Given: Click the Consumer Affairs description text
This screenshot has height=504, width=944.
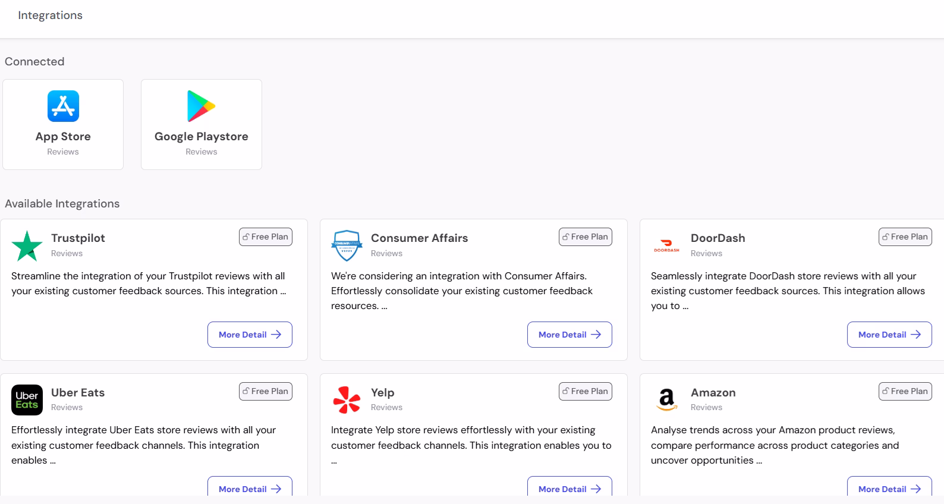Looking at the screenshot, I should [x=462, y=291].
